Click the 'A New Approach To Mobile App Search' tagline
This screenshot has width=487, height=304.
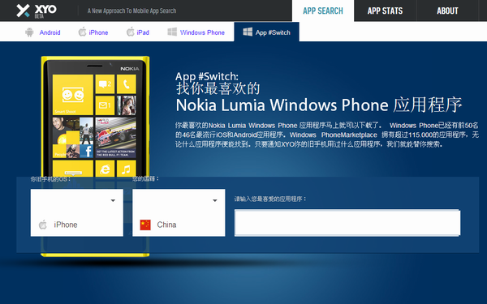coord(131,11)
